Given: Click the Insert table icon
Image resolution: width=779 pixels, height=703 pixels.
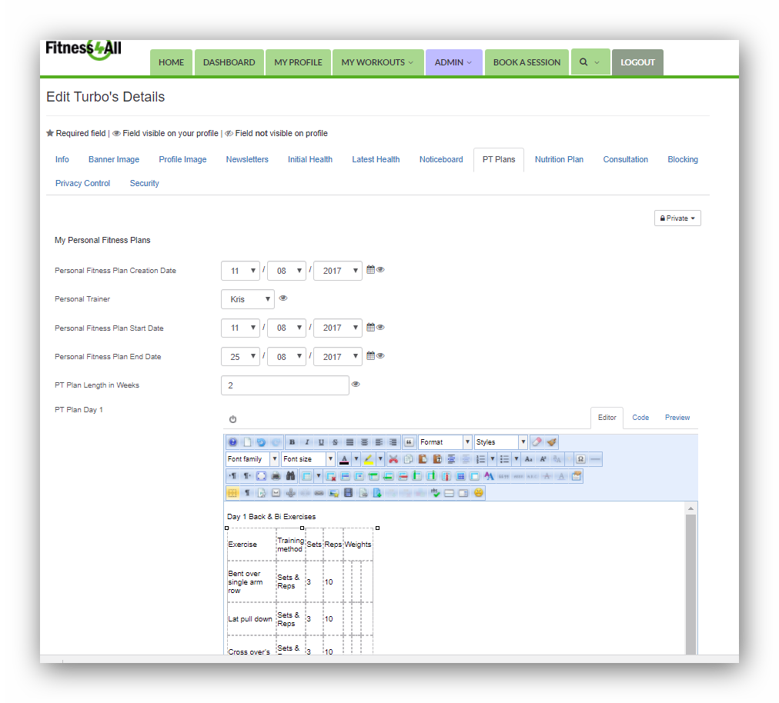Looking at the screenshot, I should [306, 476].
